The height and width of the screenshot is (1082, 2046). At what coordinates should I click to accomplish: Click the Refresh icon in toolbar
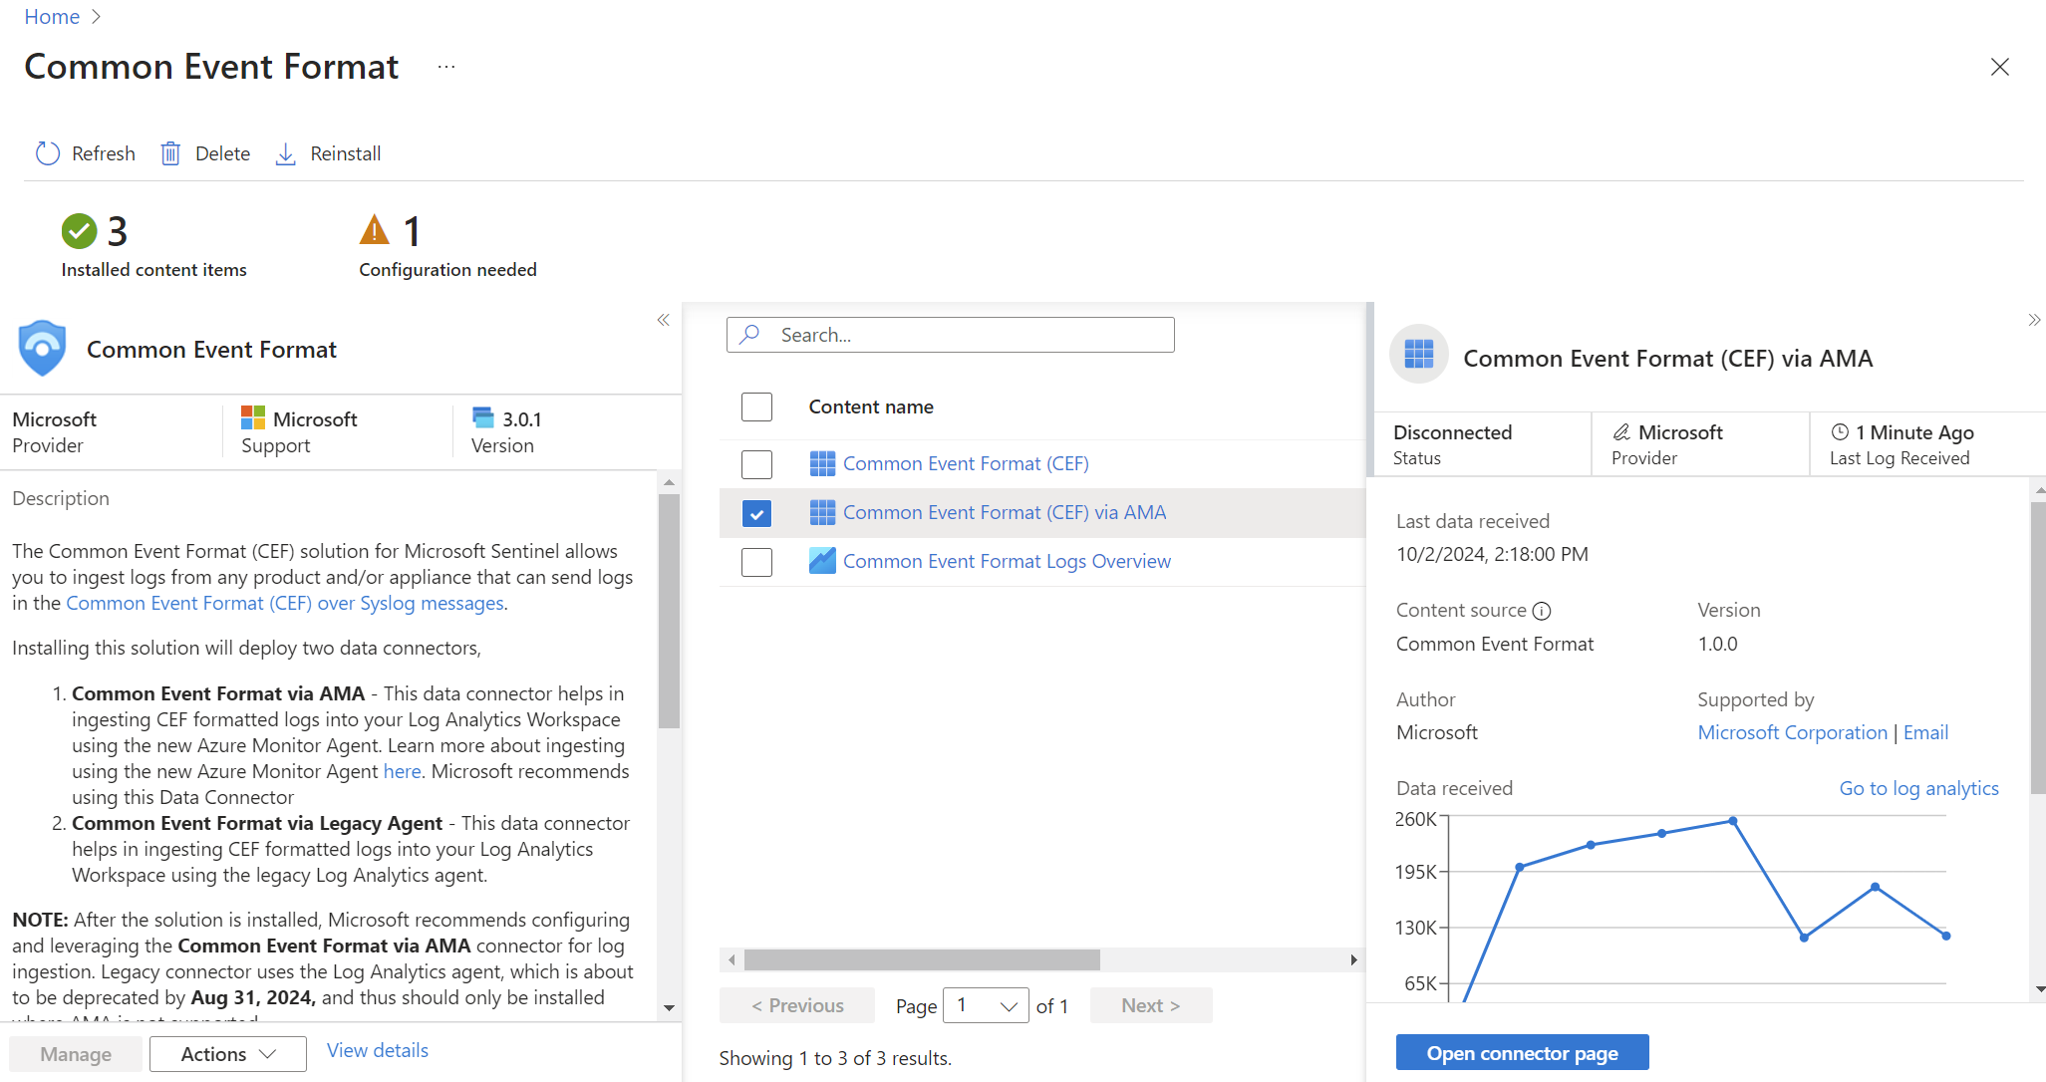(47, 153)
